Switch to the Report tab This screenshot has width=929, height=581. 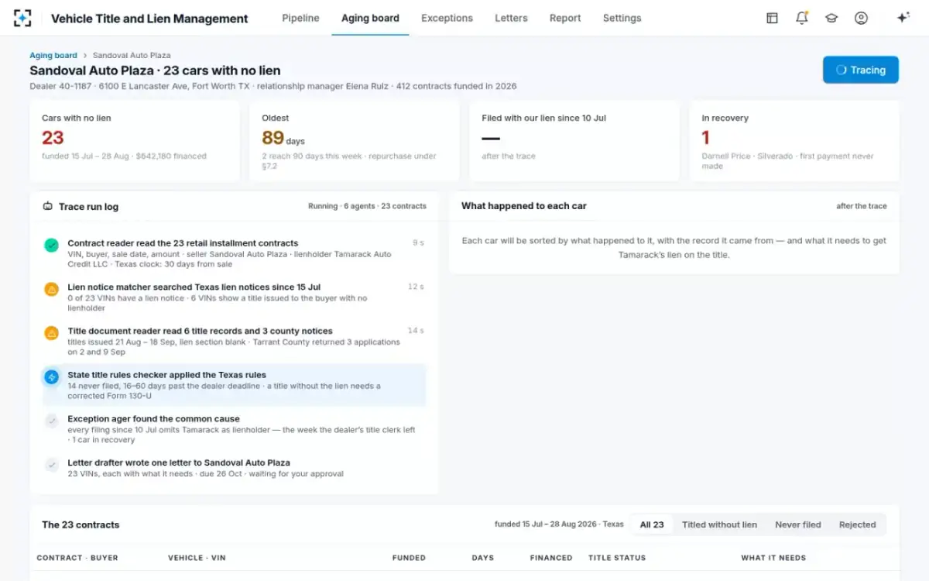click(x=565, y=18)
